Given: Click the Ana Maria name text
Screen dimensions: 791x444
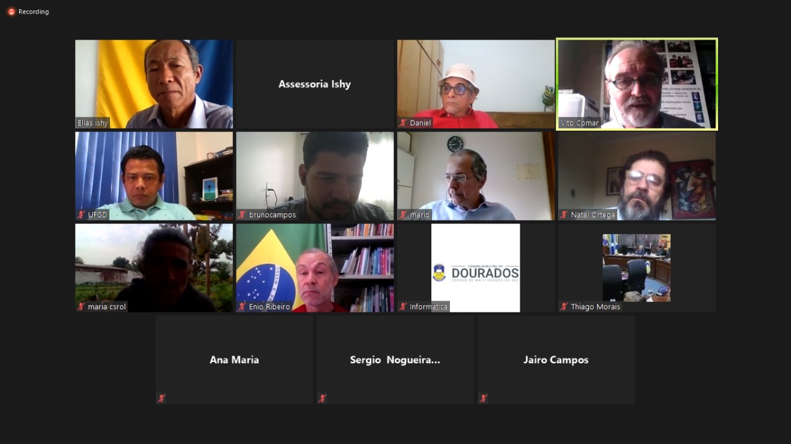Looking at the screenshot, I should [234, 360].
